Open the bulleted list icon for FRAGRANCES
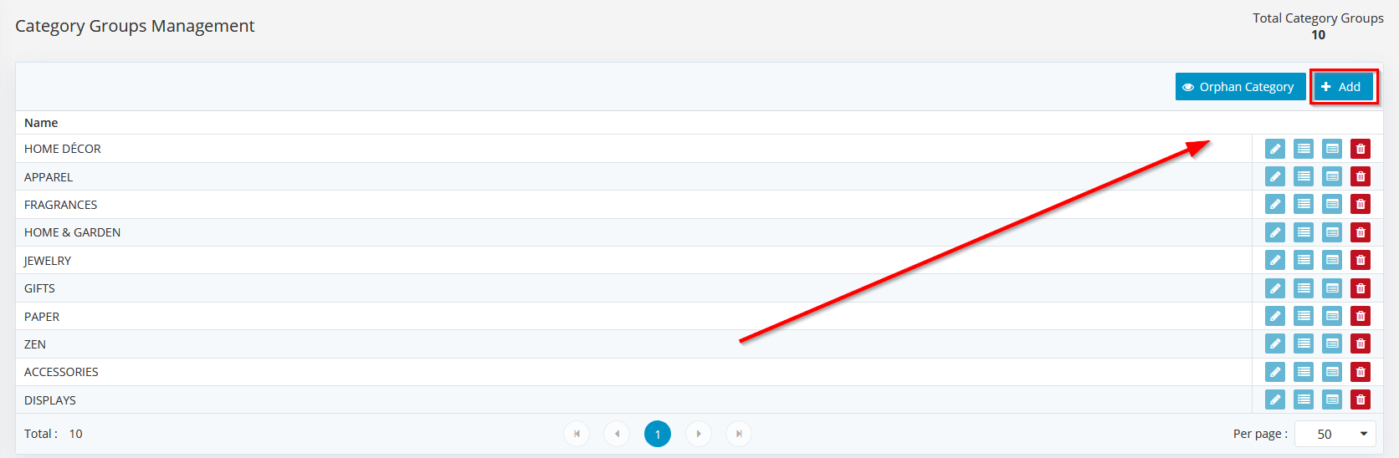Screen dimensions: 1399x458 coord(1304,204)
